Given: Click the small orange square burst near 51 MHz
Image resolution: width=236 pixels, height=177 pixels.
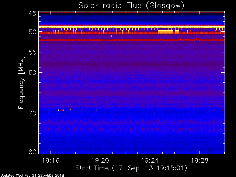Looking at the screenshot, I should coord(111,36).
